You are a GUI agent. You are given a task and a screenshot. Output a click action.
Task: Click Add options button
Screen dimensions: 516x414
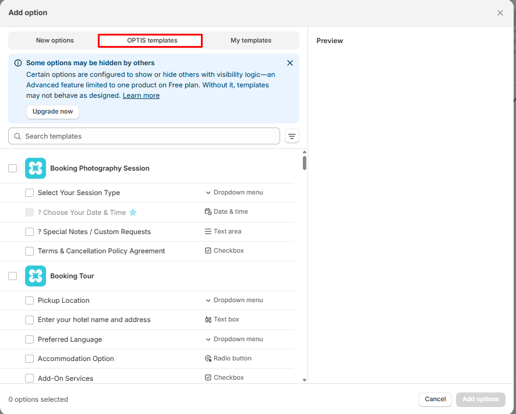pyautogui.click(x=480, y=399)
